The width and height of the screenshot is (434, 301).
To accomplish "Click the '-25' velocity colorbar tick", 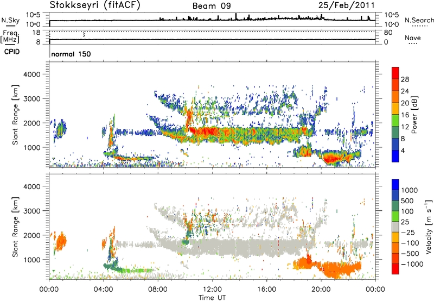I will coord(407,232).
